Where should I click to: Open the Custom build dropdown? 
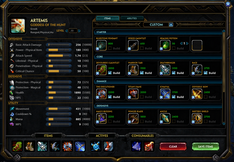pyautogui.click(x=171, y=25)
